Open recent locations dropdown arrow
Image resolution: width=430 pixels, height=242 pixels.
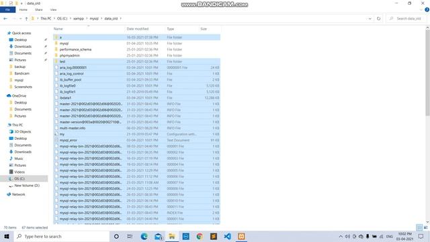[x=21, y=19]
